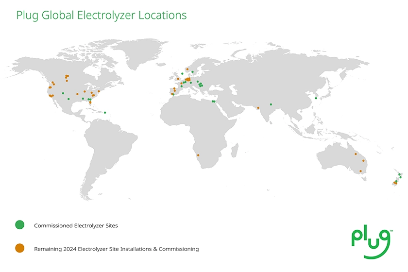
Task: Select the green Commissioned Sites legend circle
Action: [x=20, y=224]
